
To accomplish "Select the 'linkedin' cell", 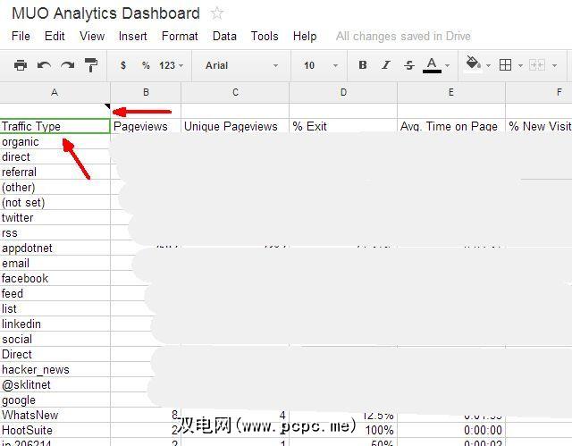I will (x=55, y=324).
